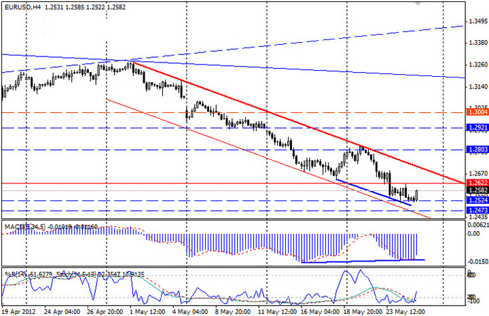Click the 1.3140 value on price axis

477,86
